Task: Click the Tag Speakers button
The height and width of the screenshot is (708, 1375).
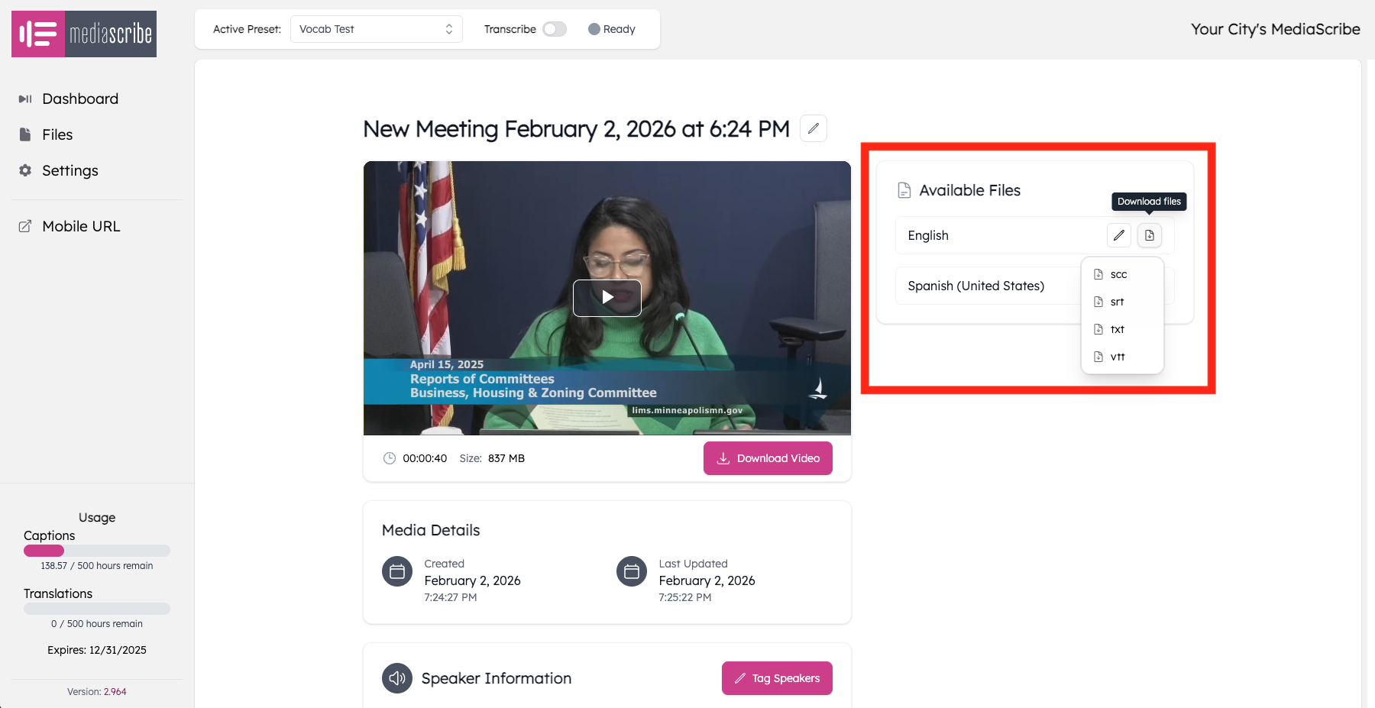Action: click(777, 678)
